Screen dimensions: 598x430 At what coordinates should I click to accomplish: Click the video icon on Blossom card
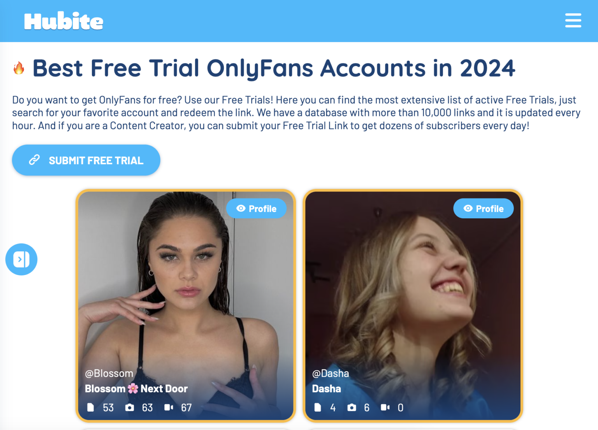click(169, 407)
